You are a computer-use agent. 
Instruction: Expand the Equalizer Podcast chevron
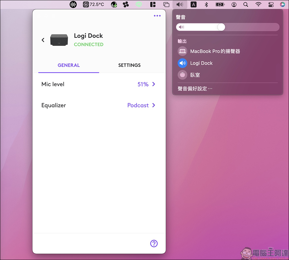pyautogui.click(x=154, y=105)
